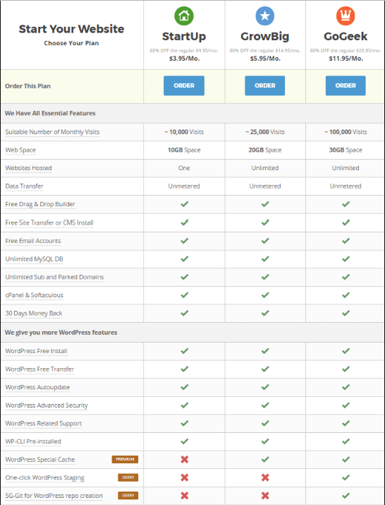Open the cPanel & Softaculous link
This screenshot has height=505, width=385.
(34, 295)
